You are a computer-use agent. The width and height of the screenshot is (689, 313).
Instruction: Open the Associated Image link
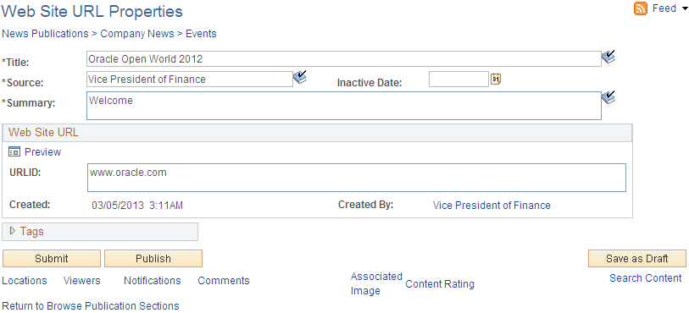coord(376,283)
